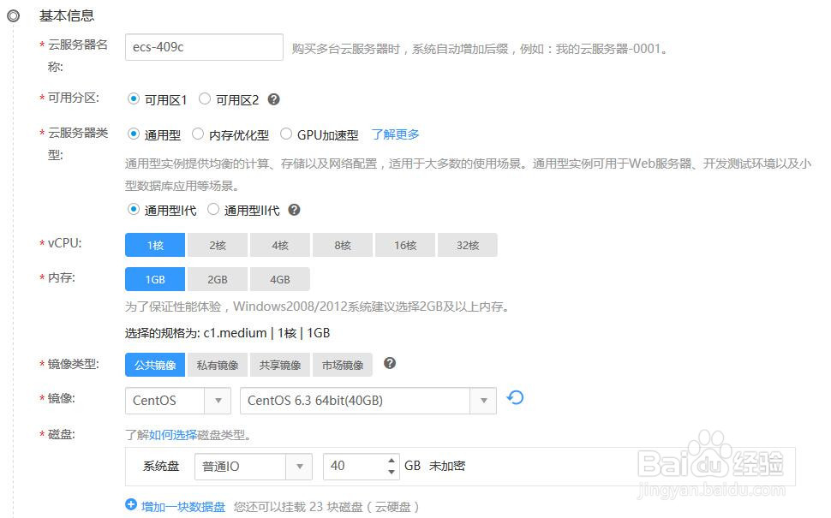Refresh the image list with the reload icon
Viewport: 831px width, 518px height.
click(515, 397)
